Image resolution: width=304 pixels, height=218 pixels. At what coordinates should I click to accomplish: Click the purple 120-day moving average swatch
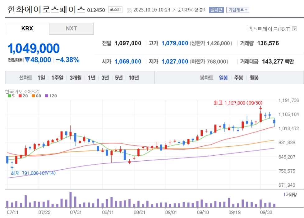click(47, 96)
